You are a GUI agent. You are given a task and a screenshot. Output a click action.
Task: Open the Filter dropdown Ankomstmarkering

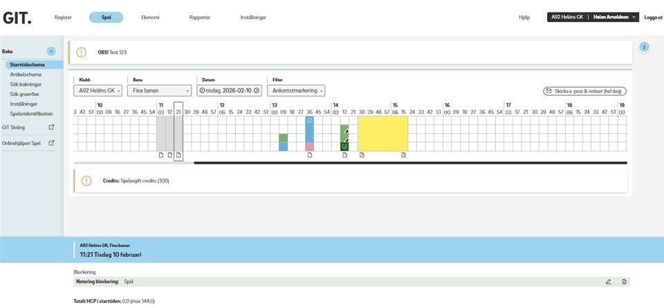pyautogui.click(x=296, y=90)
